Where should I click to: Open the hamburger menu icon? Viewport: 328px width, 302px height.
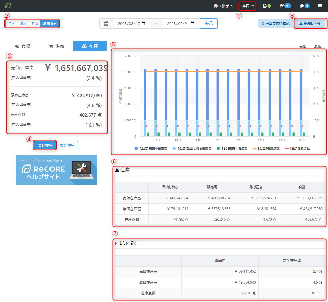pos(320,6)
